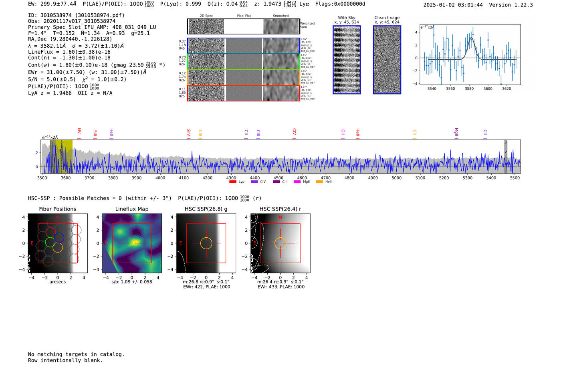Click the EWr: 433, PLAE: 1000 caption

[281, 287]
